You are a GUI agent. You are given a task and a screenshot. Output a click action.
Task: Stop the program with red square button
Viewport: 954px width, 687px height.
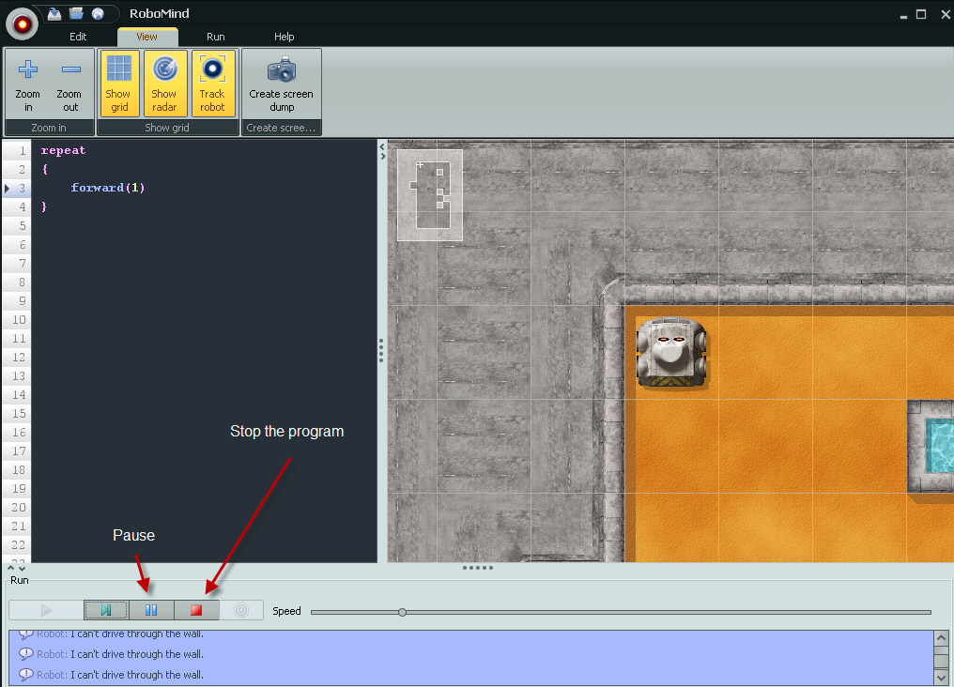[196, 610]
